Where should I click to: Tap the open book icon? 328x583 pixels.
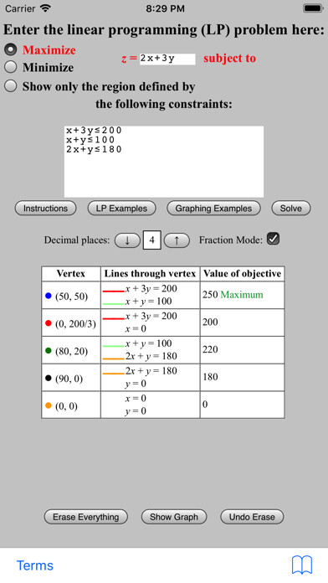pos(301,565)
